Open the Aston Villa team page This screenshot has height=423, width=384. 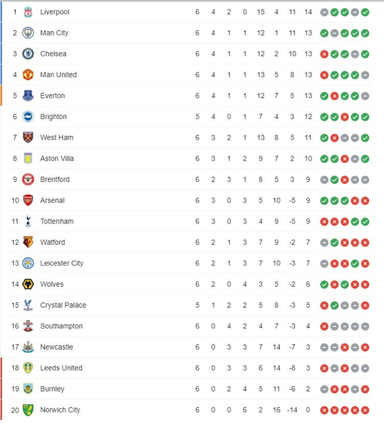(57, 158)
